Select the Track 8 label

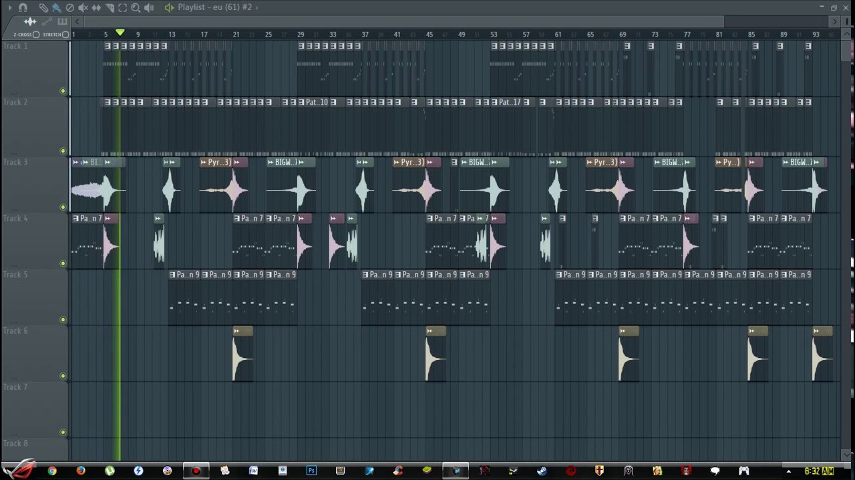point(15,443)
